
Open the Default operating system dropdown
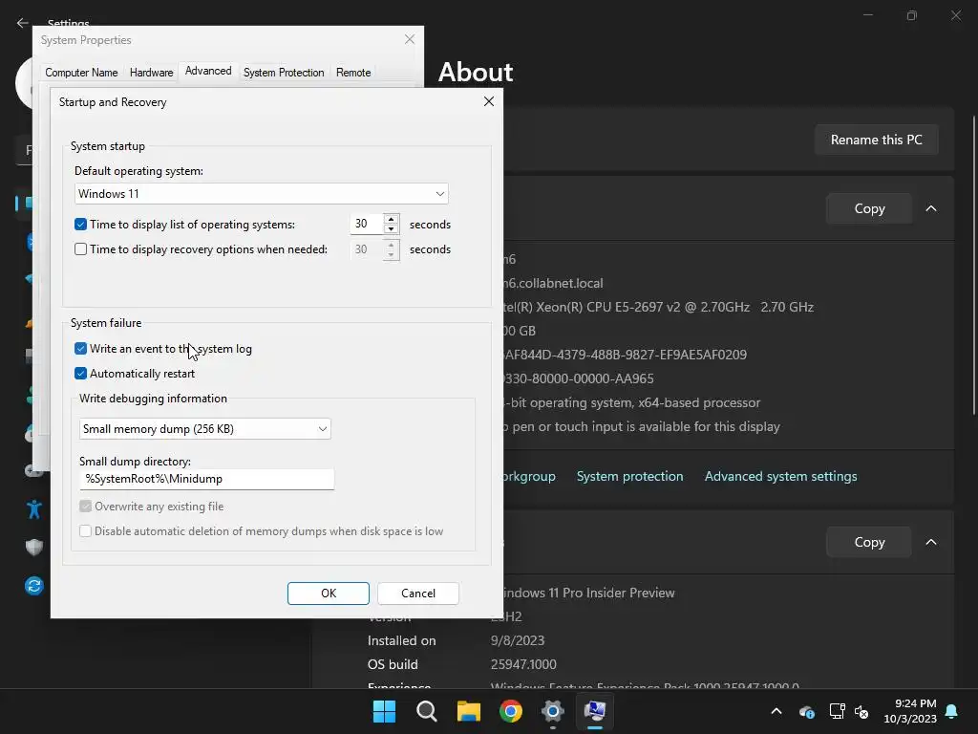tap(262, 193)
